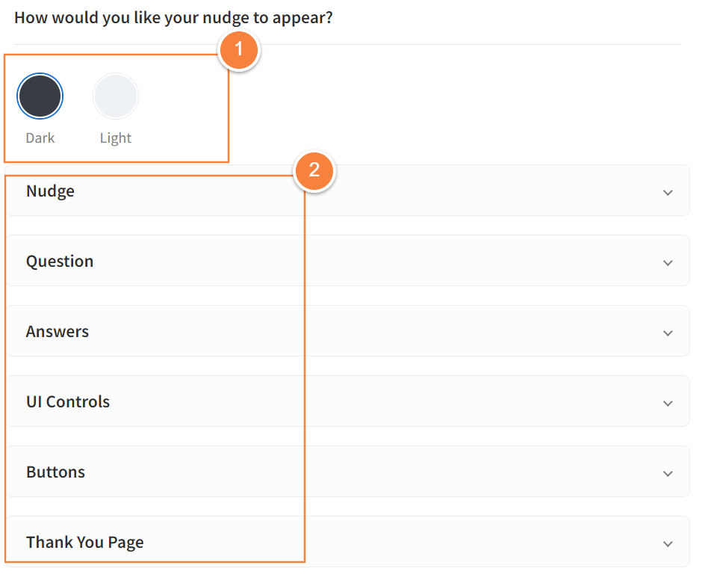Click the 'Dark' text label
This screenshot has height=577, width=711.
40,138
